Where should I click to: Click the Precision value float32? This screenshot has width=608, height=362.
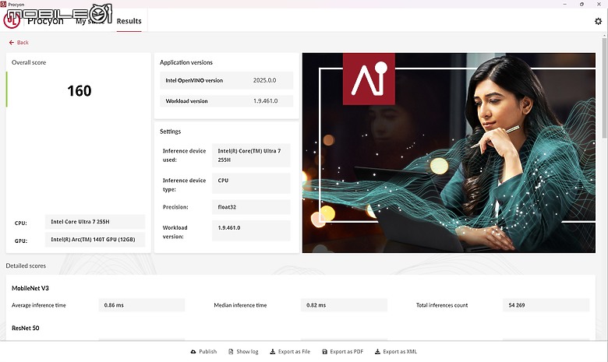[251, 207]
